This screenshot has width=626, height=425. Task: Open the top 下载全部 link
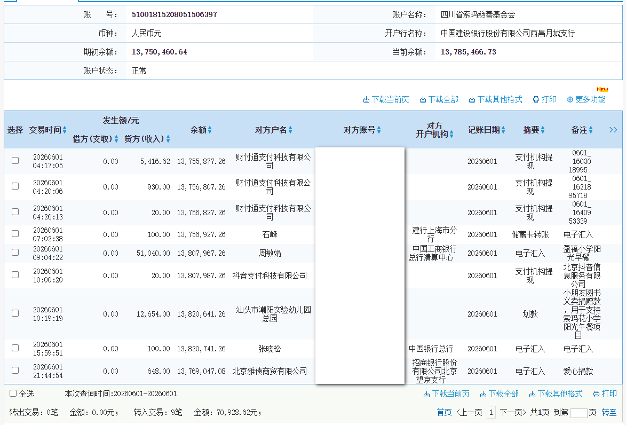(x=443, y=100)
